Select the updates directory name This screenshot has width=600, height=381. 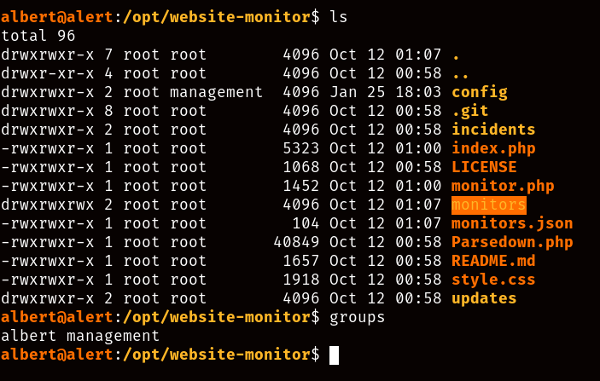(x=484, y=298)
